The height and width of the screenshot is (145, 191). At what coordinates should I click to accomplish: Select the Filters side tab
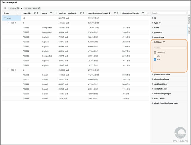(189, 30)
